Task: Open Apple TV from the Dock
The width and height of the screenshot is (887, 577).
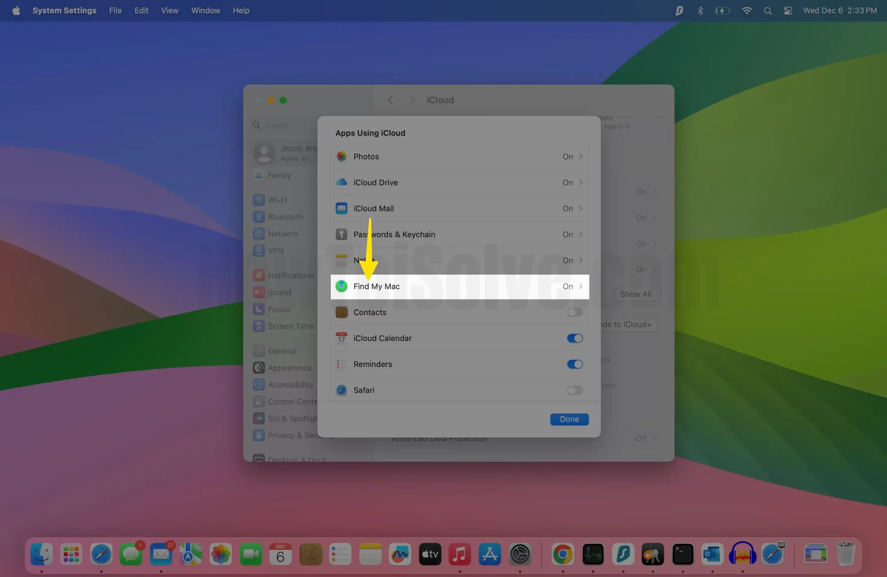Action: 430,554
